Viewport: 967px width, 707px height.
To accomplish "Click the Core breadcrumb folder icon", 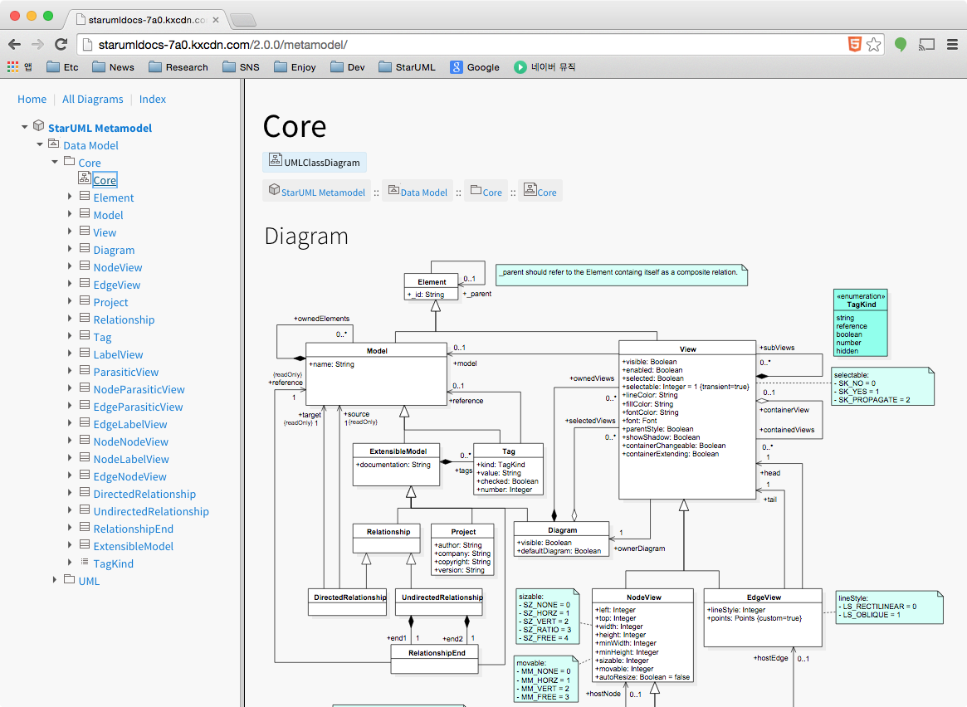I will [x=474, y=191].
